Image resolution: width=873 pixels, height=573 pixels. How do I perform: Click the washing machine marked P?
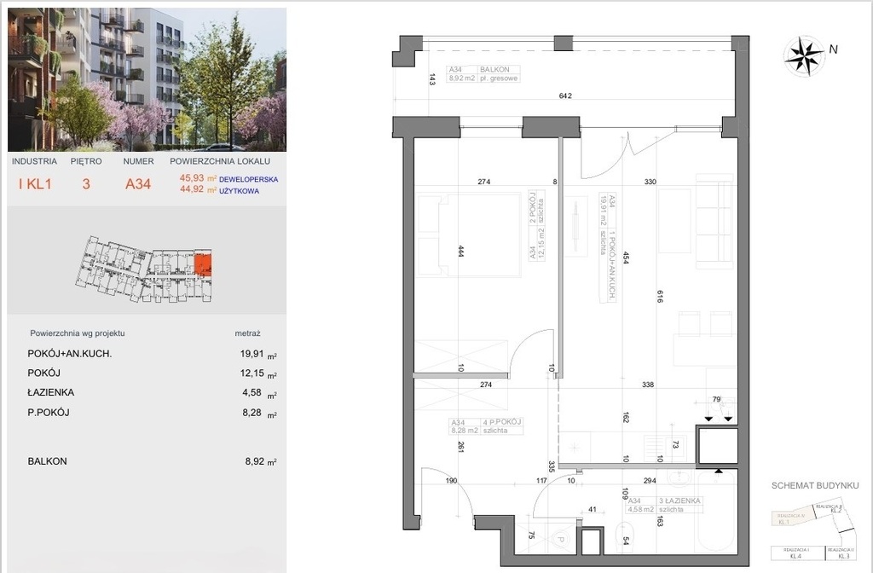560,541
